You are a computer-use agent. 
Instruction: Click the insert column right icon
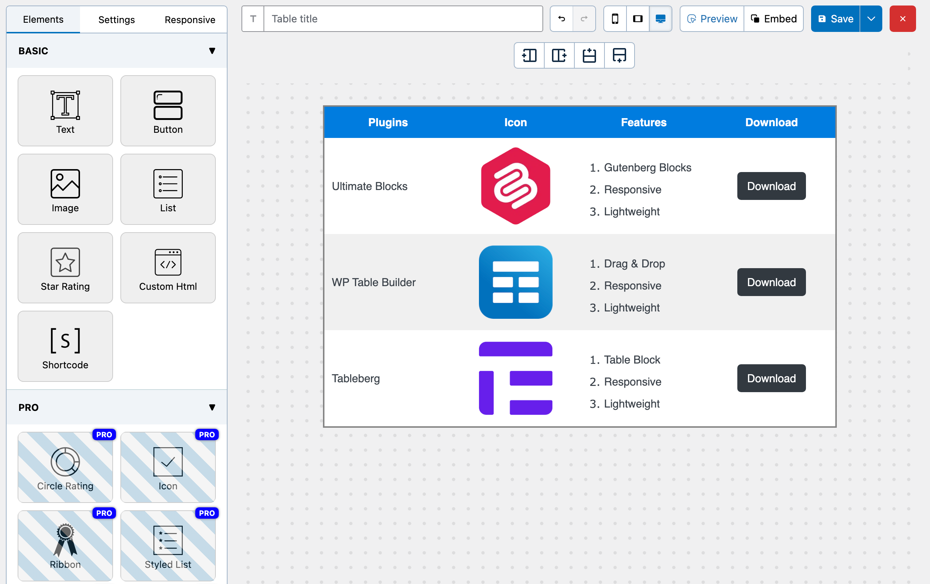click(559, 56)
